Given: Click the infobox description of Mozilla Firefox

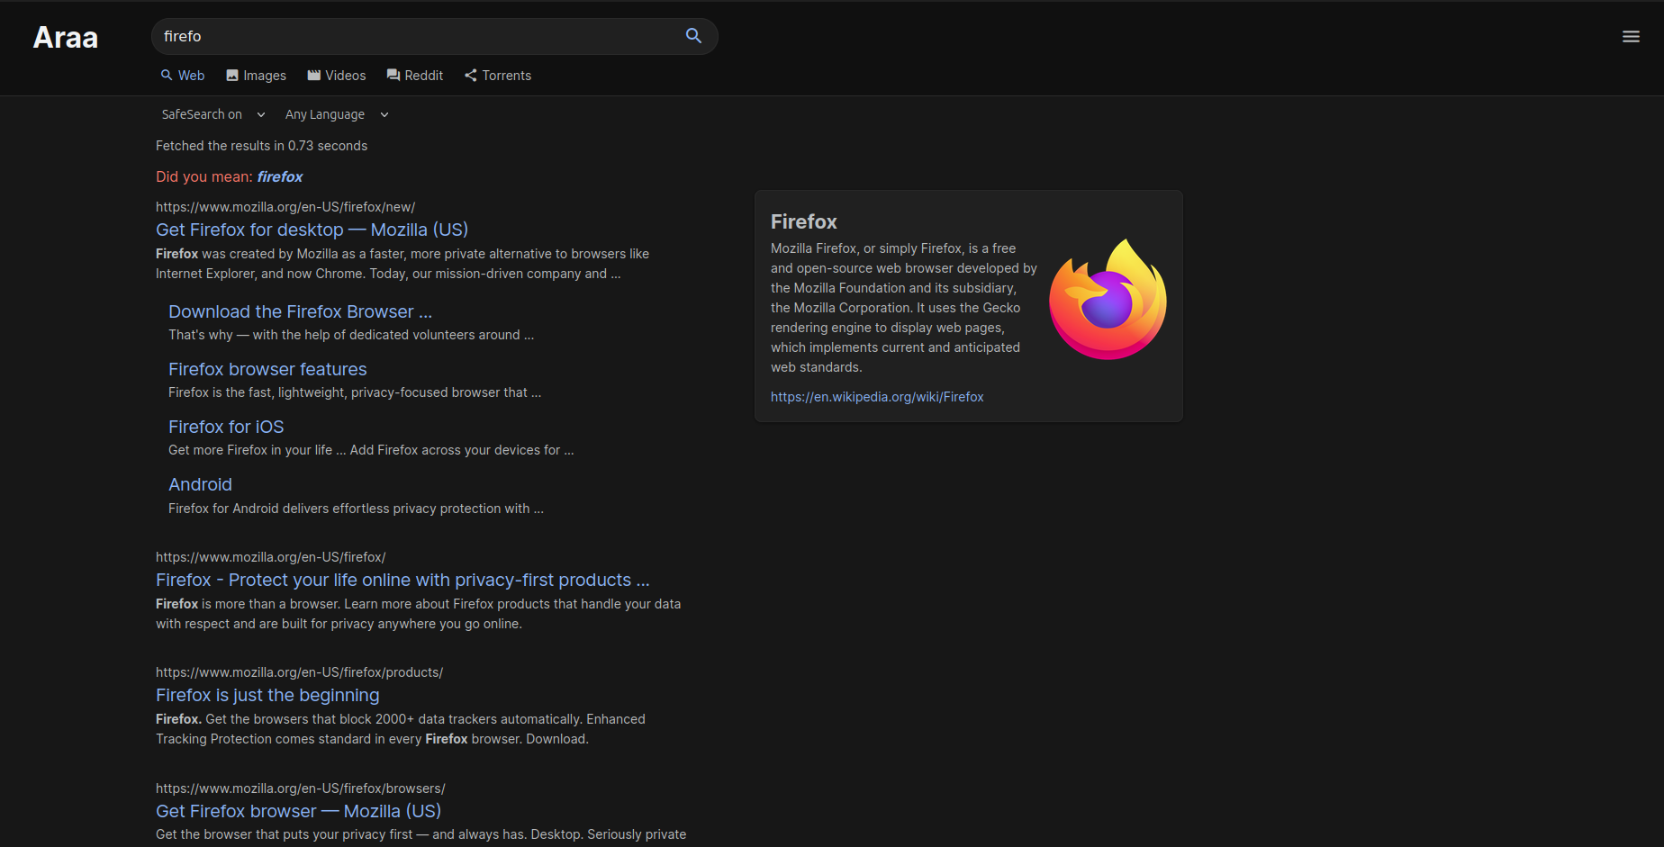Looking at the screenshot, I should coord(904,308).
